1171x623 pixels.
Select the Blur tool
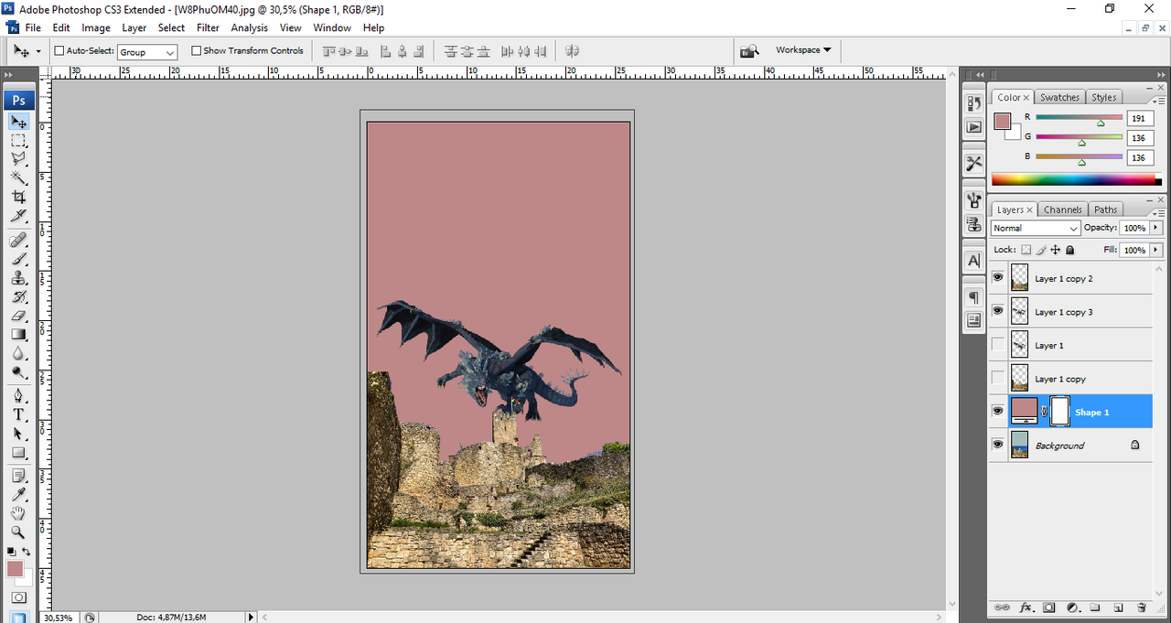pyautogui.click(x=18, y=353)
